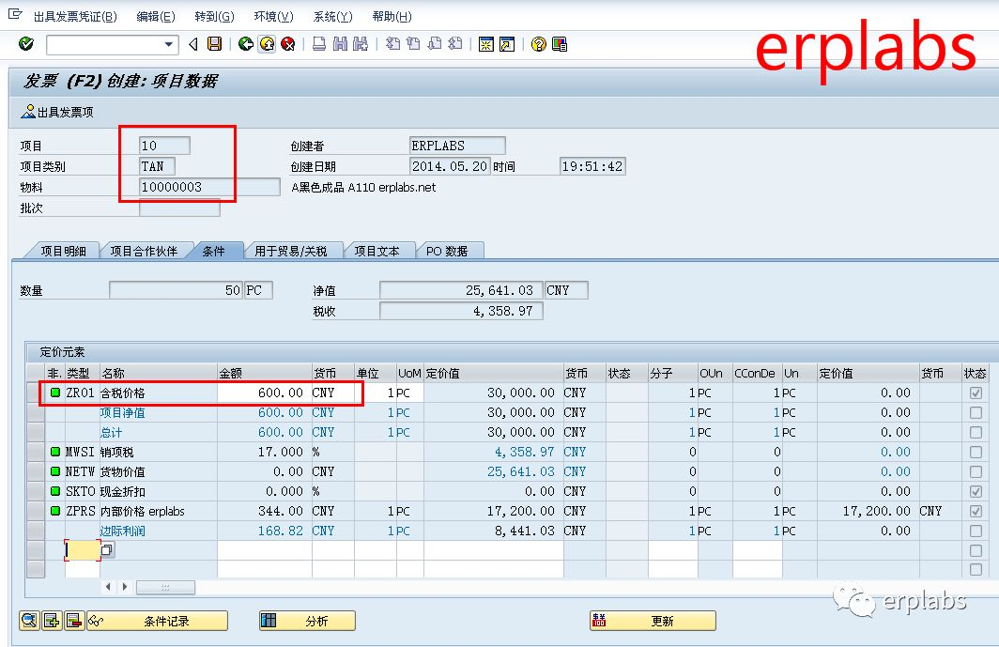This screenshot has width=999, height=647.
Task: Click the magnifier condition detail icon bottom left
Action: pyautogui.click(x=29, y=621)
